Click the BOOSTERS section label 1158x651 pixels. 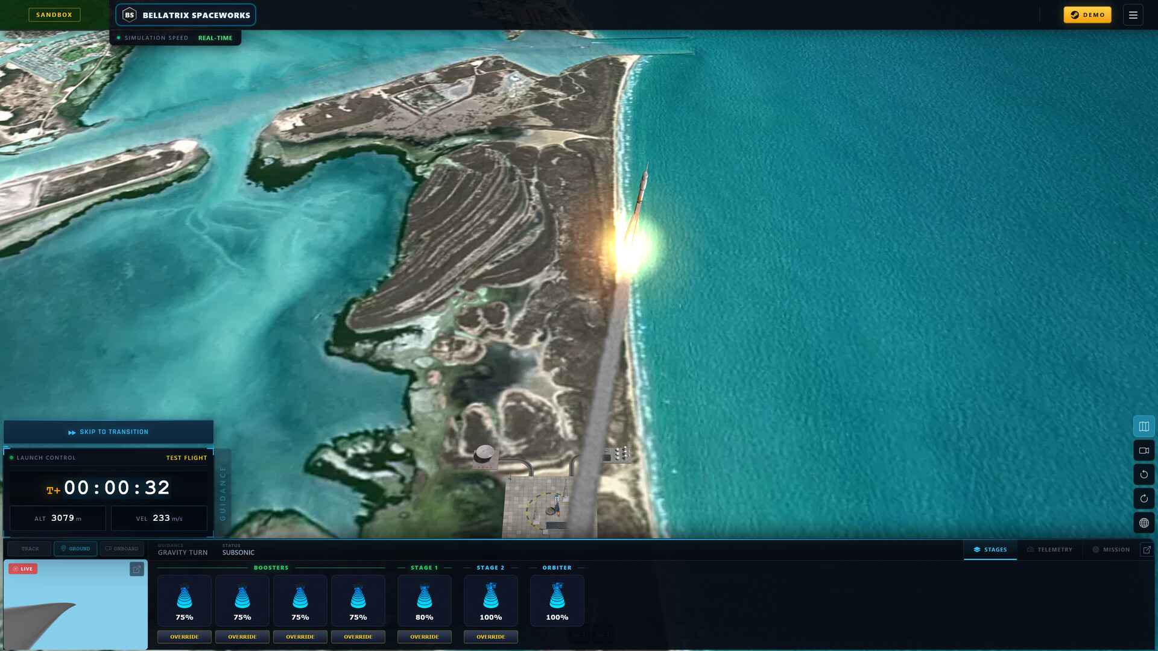(271, 568)
